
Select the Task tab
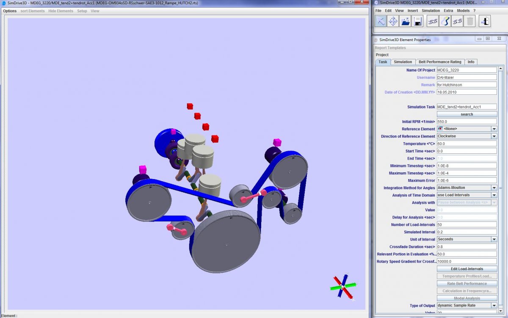[x=383, y=62]
